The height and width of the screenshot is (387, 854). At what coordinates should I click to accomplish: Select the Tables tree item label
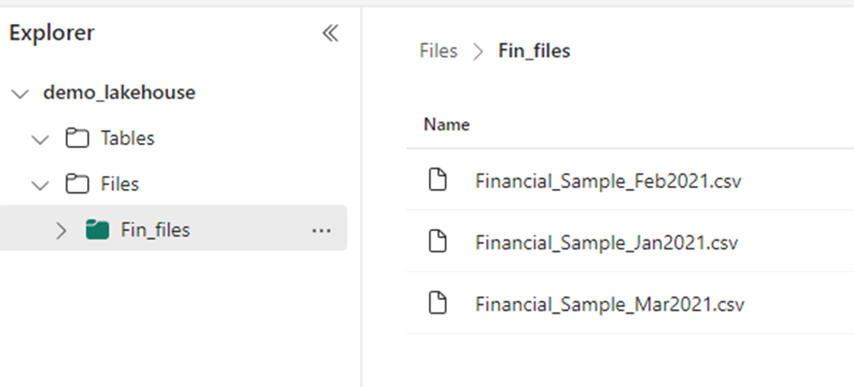point(128,138)
